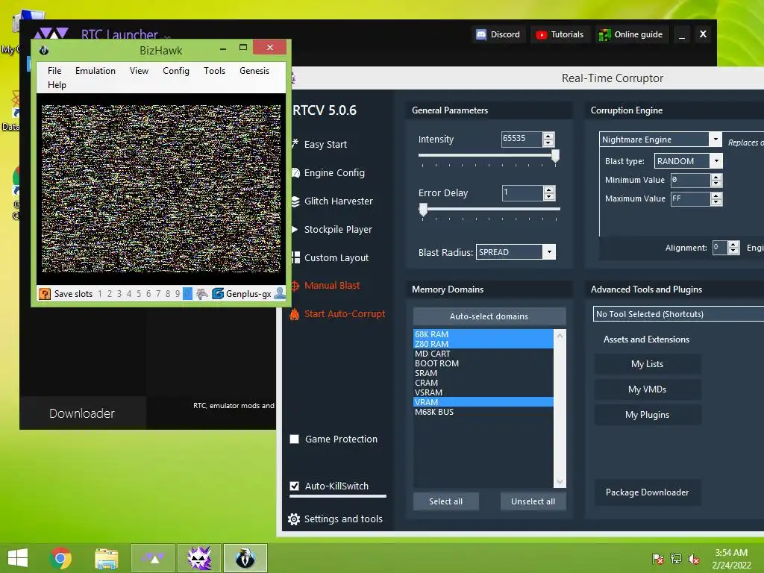
Task: Open the Tools menu in BizHawk
Action: (x=214, y=71)
